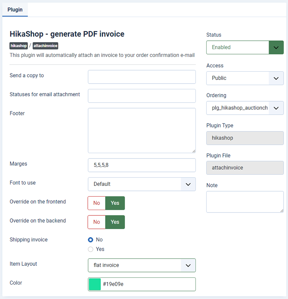Set Override on the frontend to No
Image resolution: width=288 pixels, height=299 pixels.
[x=96, y=203]
